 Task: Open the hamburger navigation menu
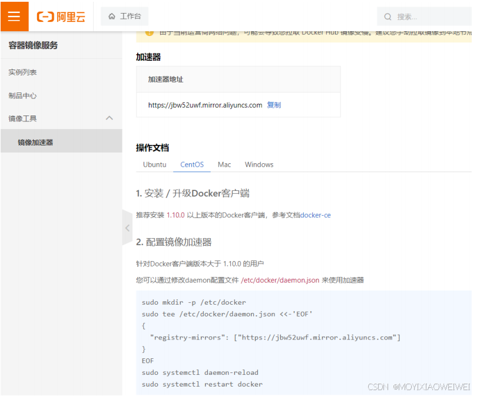coord(14,16)
